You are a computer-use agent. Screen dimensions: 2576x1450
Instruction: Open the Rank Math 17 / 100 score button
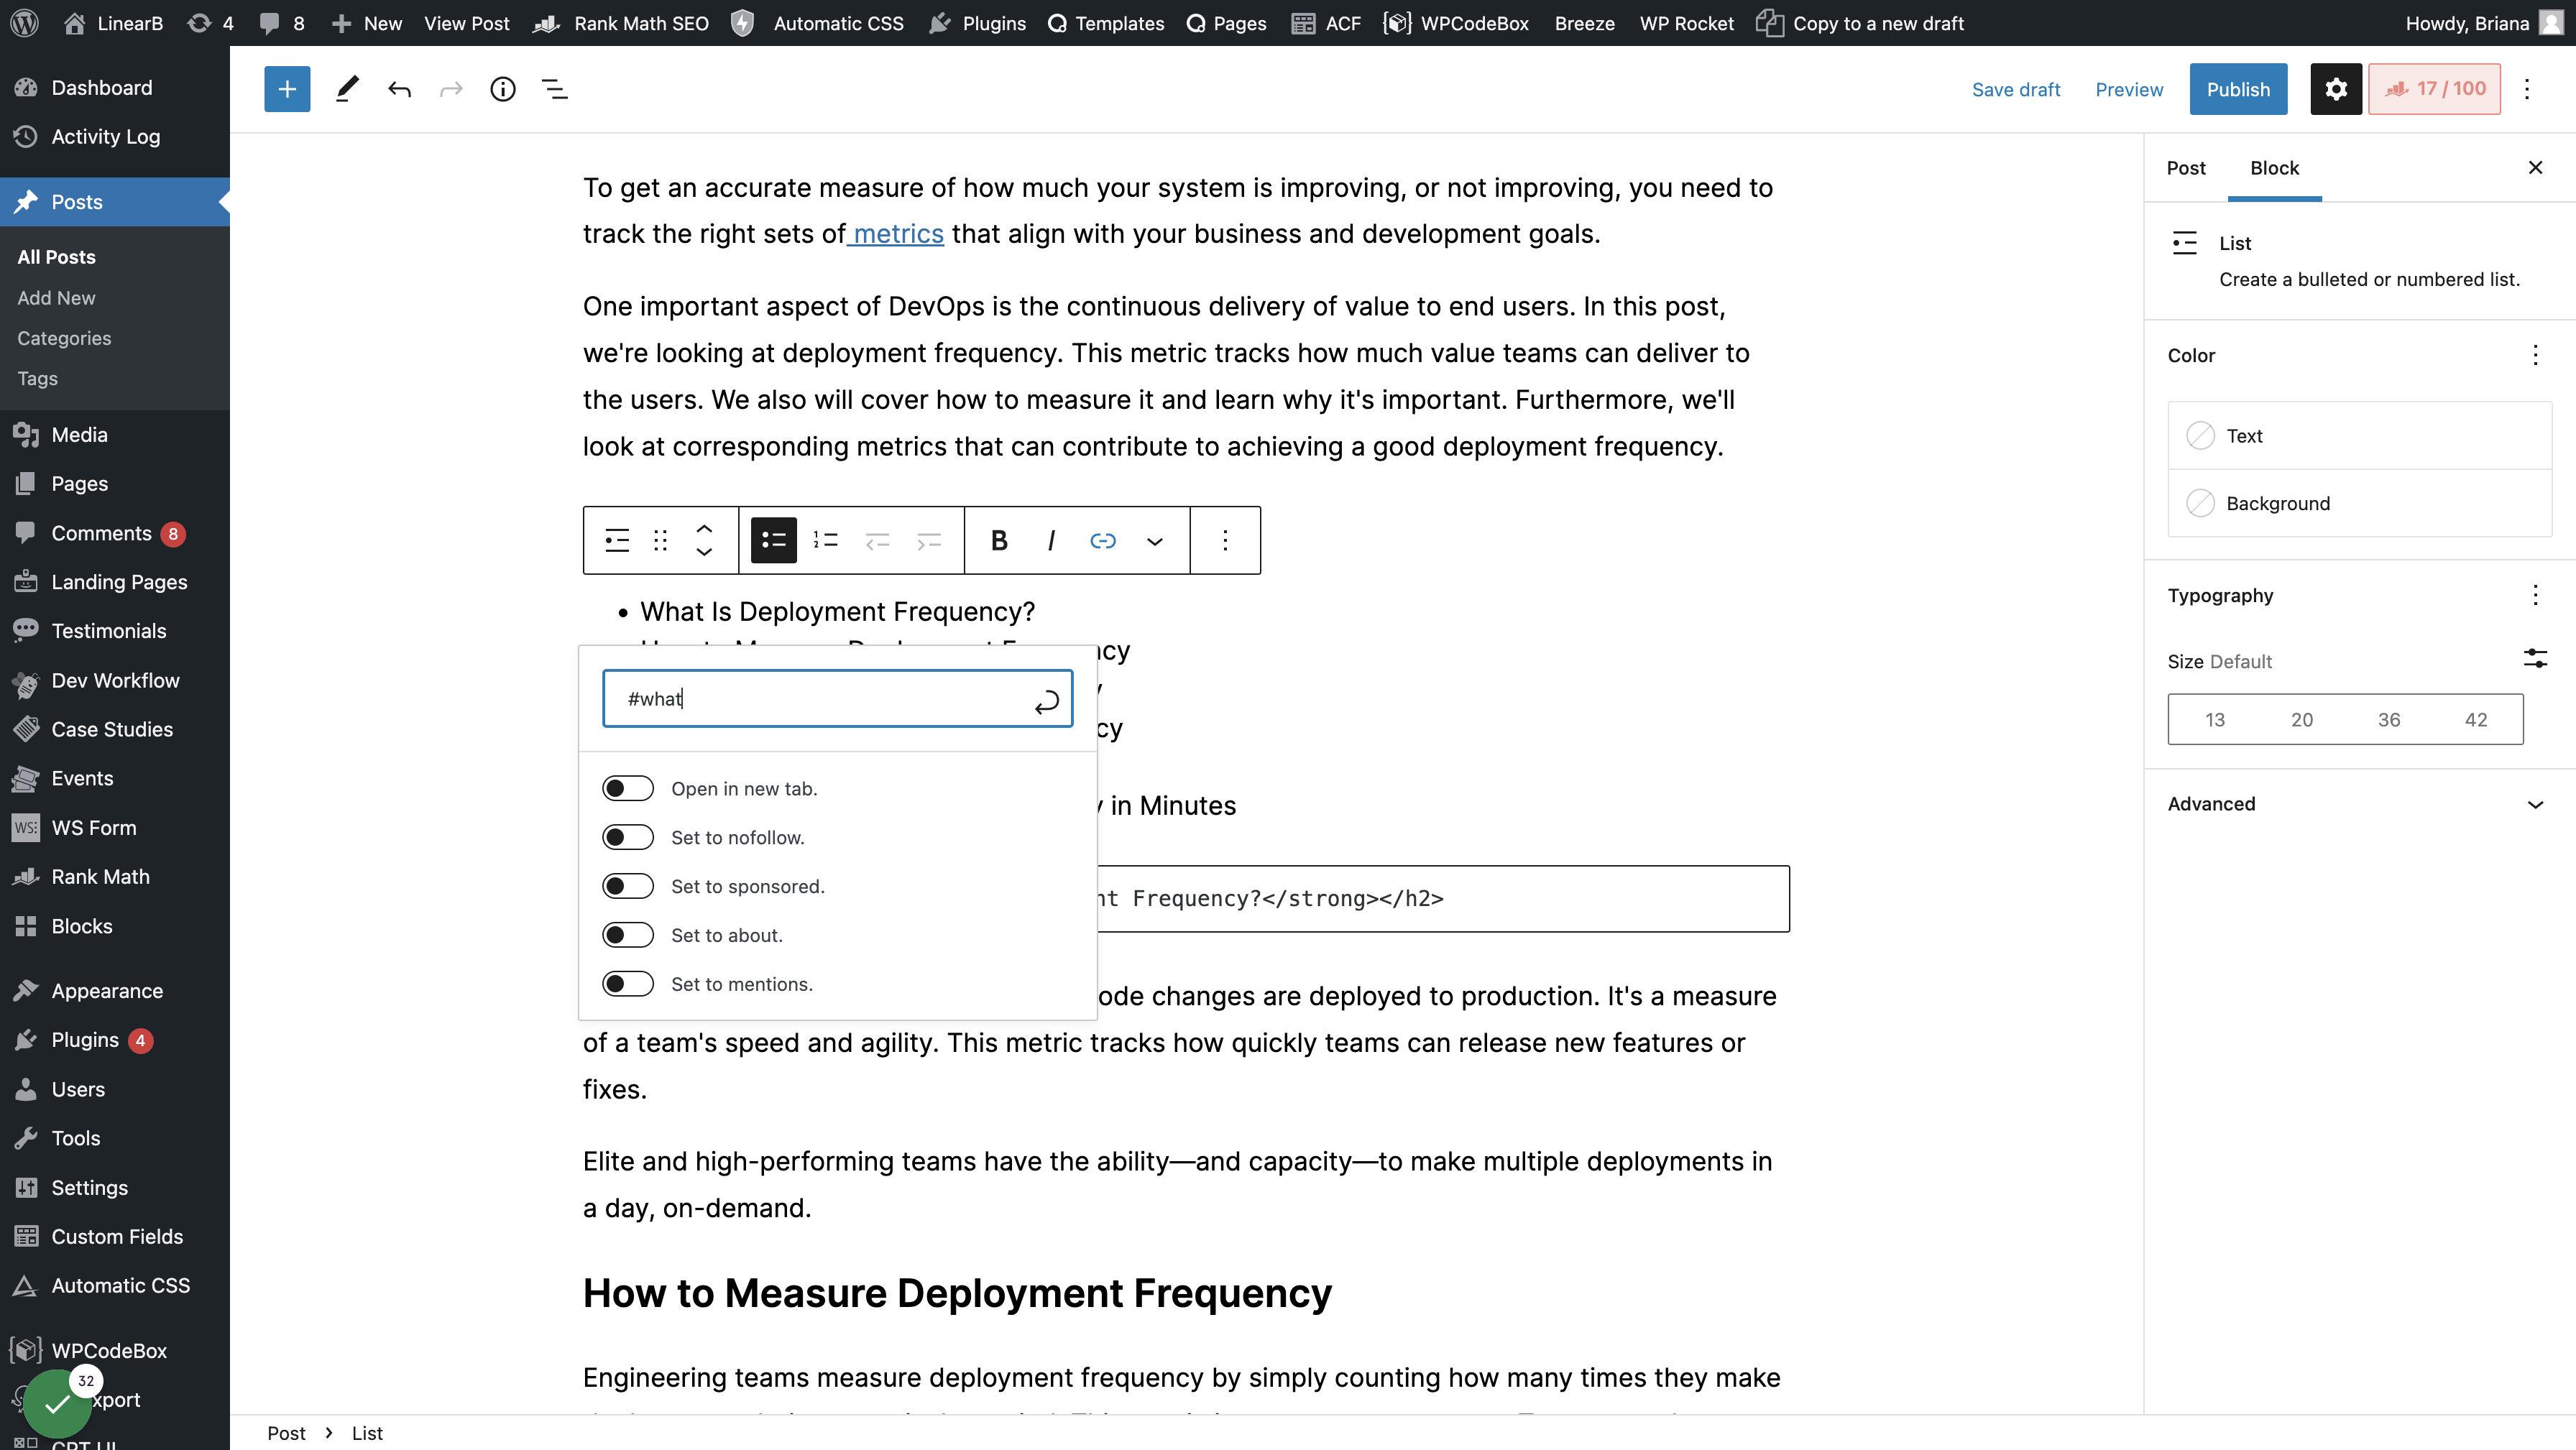[x=2434, y=89]
